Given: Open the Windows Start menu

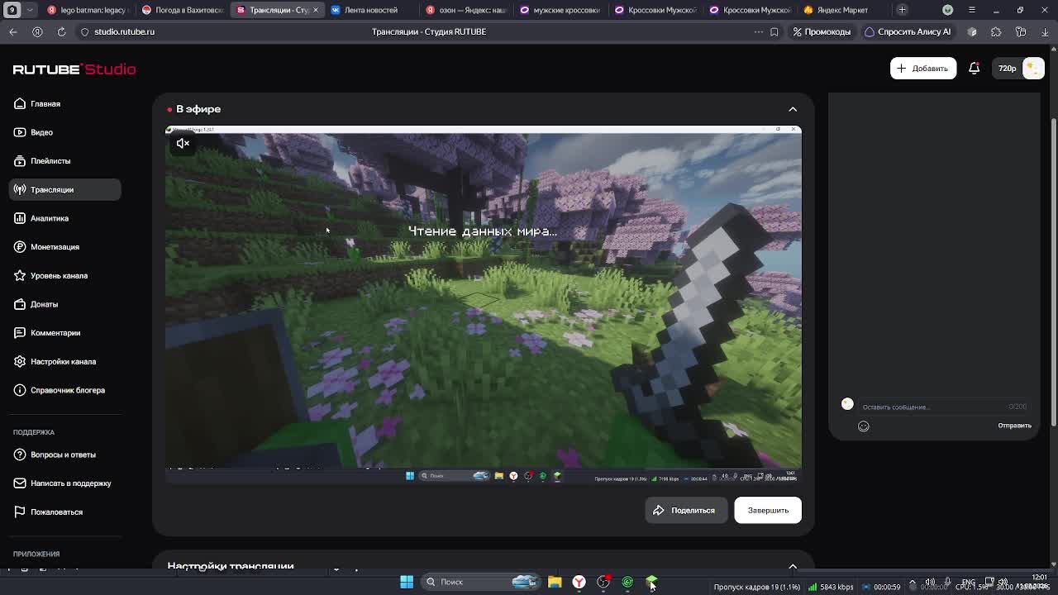Looking at the screenshot, I should (x=407, y=582).
